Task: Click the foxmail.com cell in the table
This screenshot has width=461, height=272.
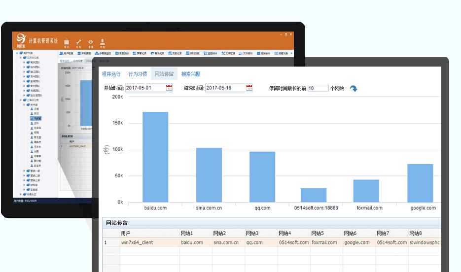Action: click(326, 242)
